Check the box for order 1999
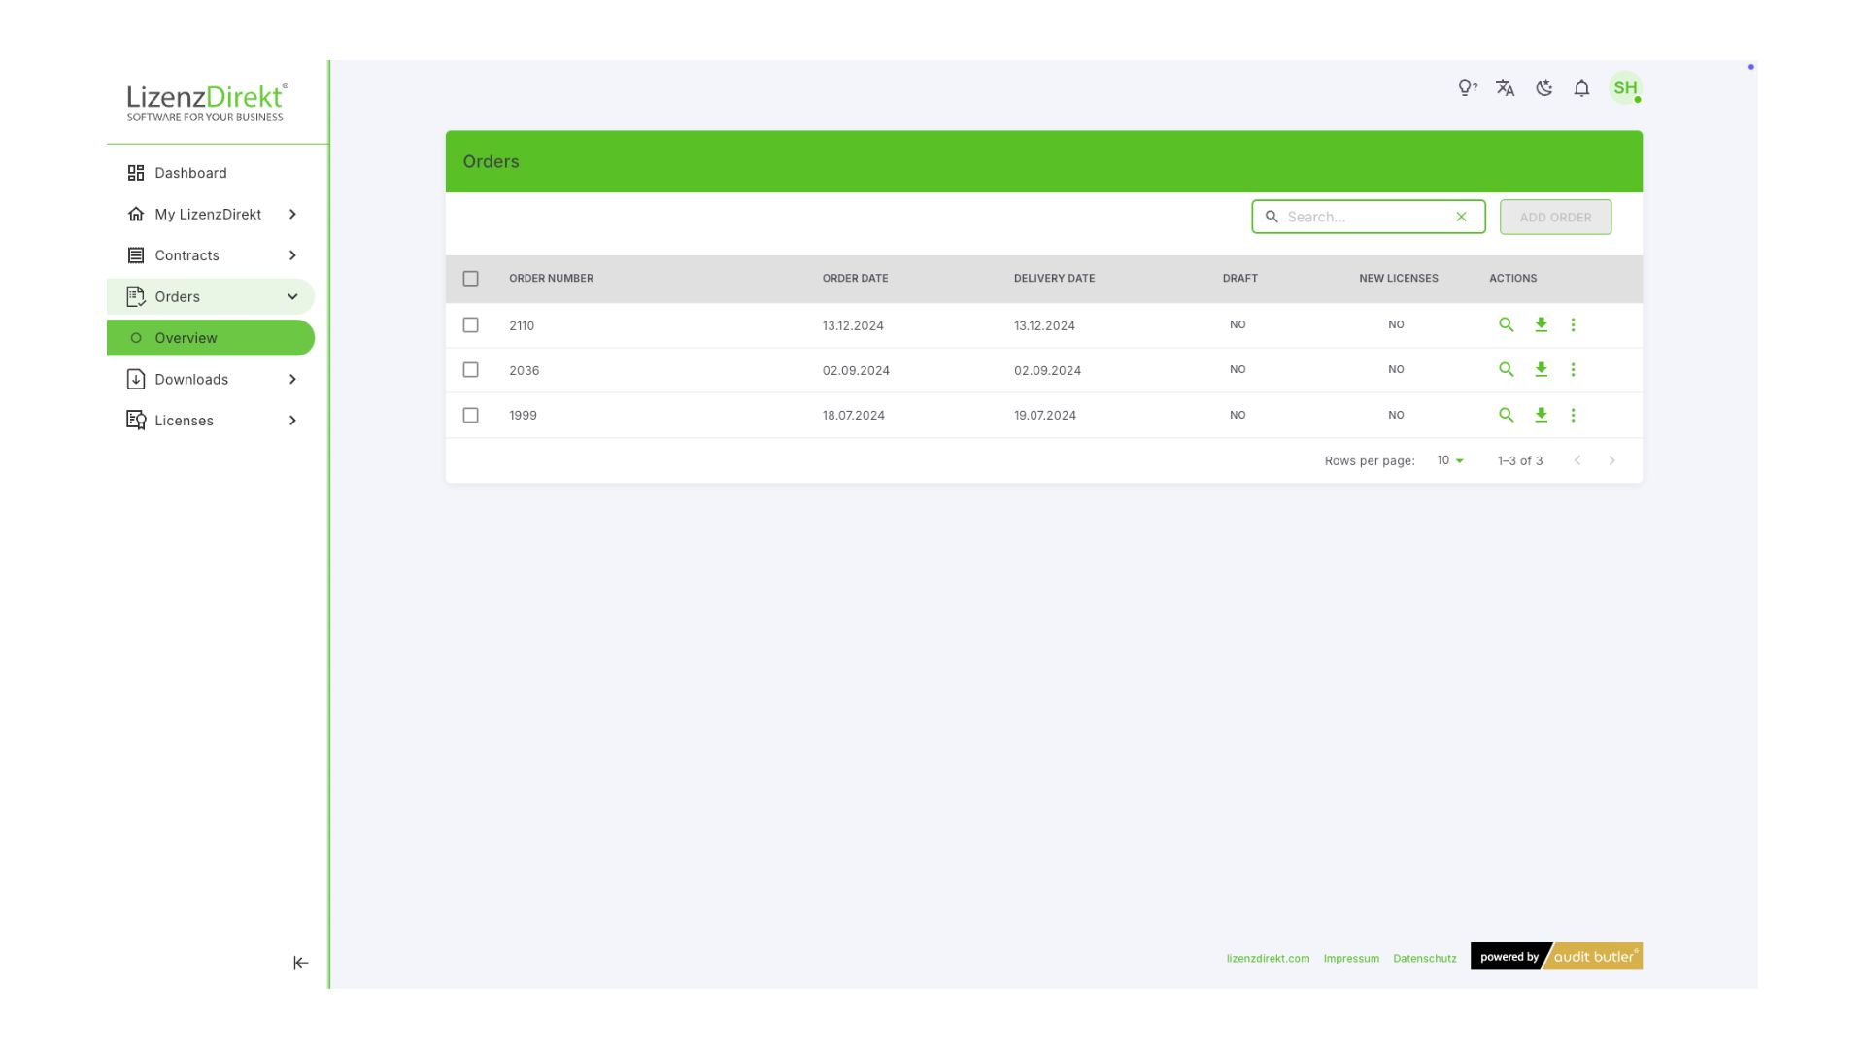The image size is (1865, 1049). point(470,415)
